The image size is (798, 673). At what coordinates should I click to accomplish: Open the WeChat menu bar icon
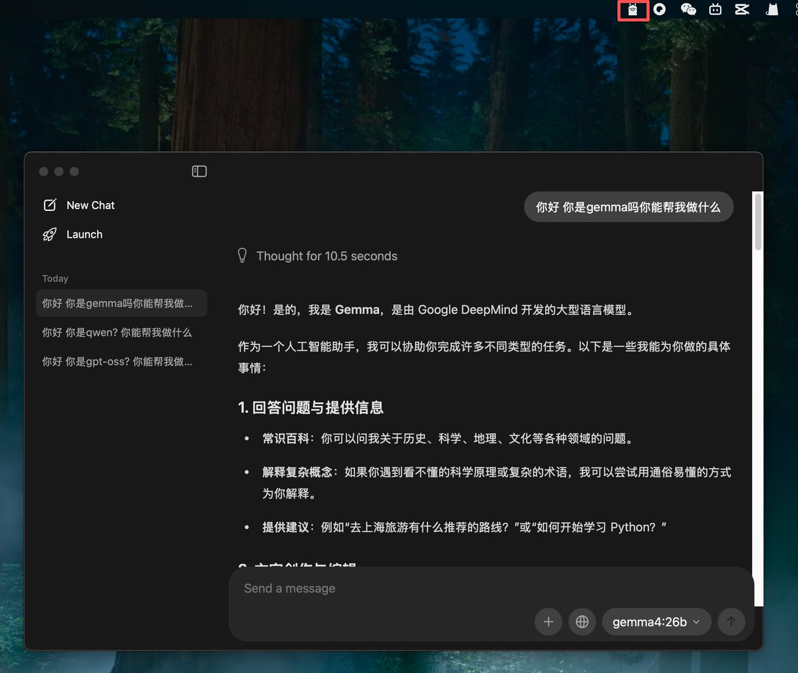click(688, 9)
